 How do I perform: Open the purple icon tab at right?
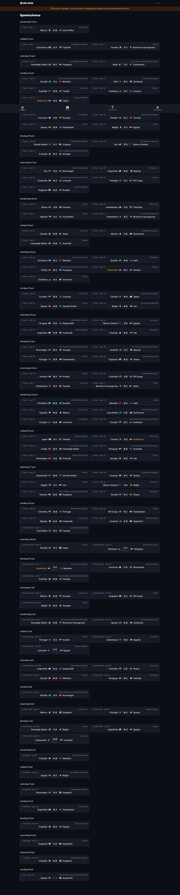(157, 108)
